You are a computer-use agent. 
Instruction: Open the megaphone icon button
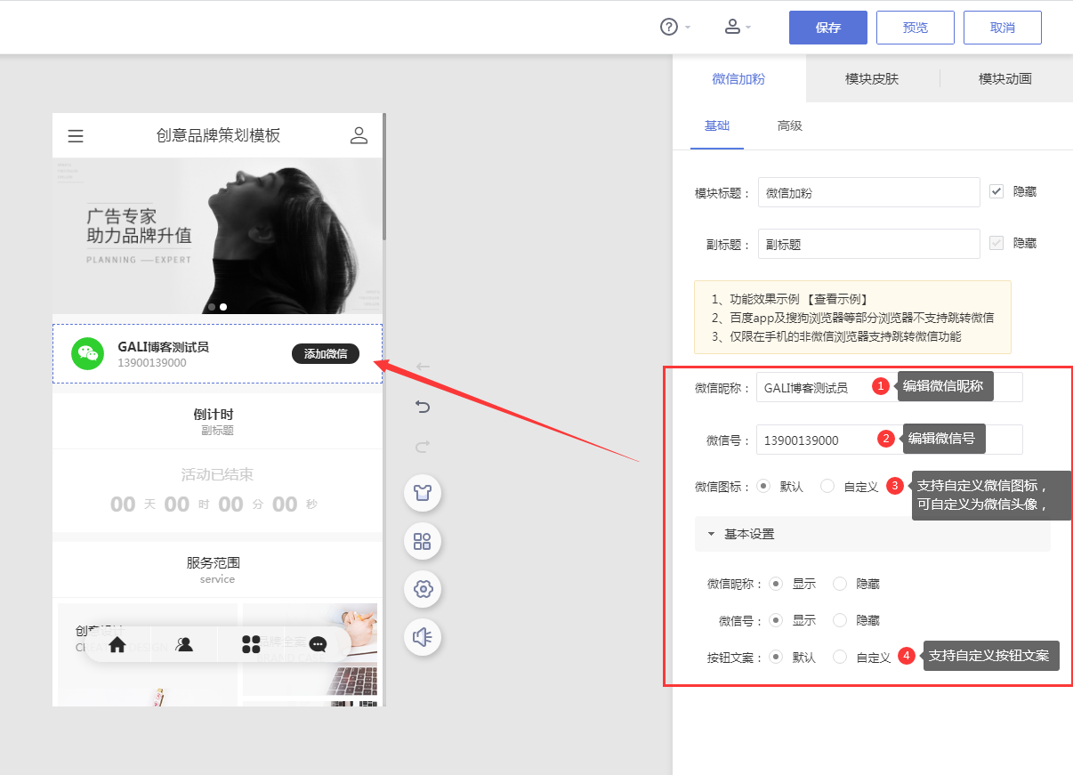point(423,637)
